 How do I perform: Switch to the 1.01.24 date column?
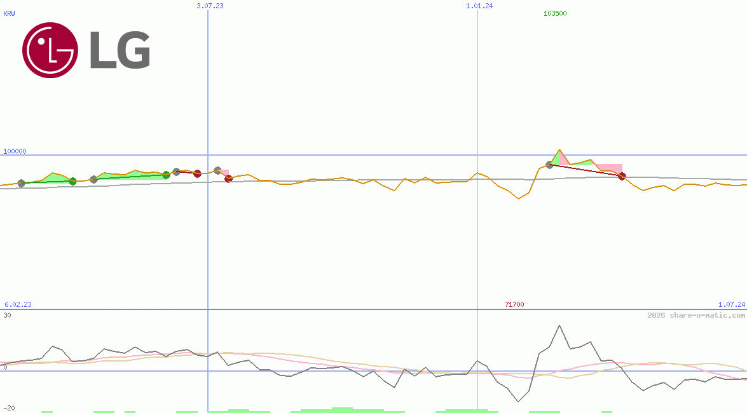tap(478, 6)
